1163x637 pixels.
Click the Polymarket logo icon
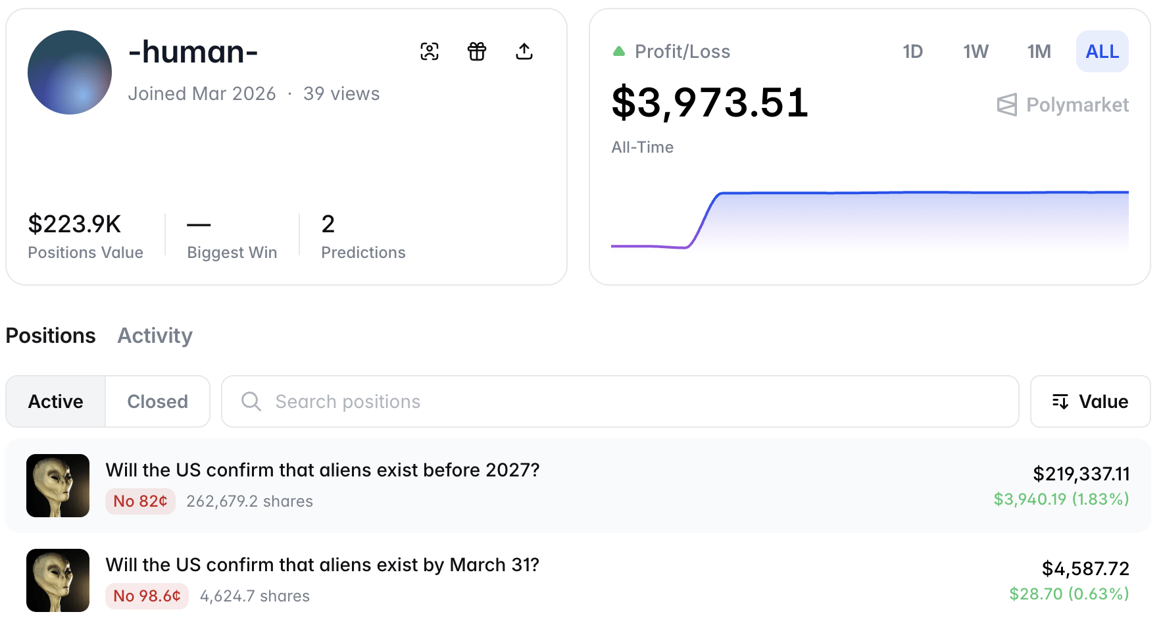(1006, 105)
